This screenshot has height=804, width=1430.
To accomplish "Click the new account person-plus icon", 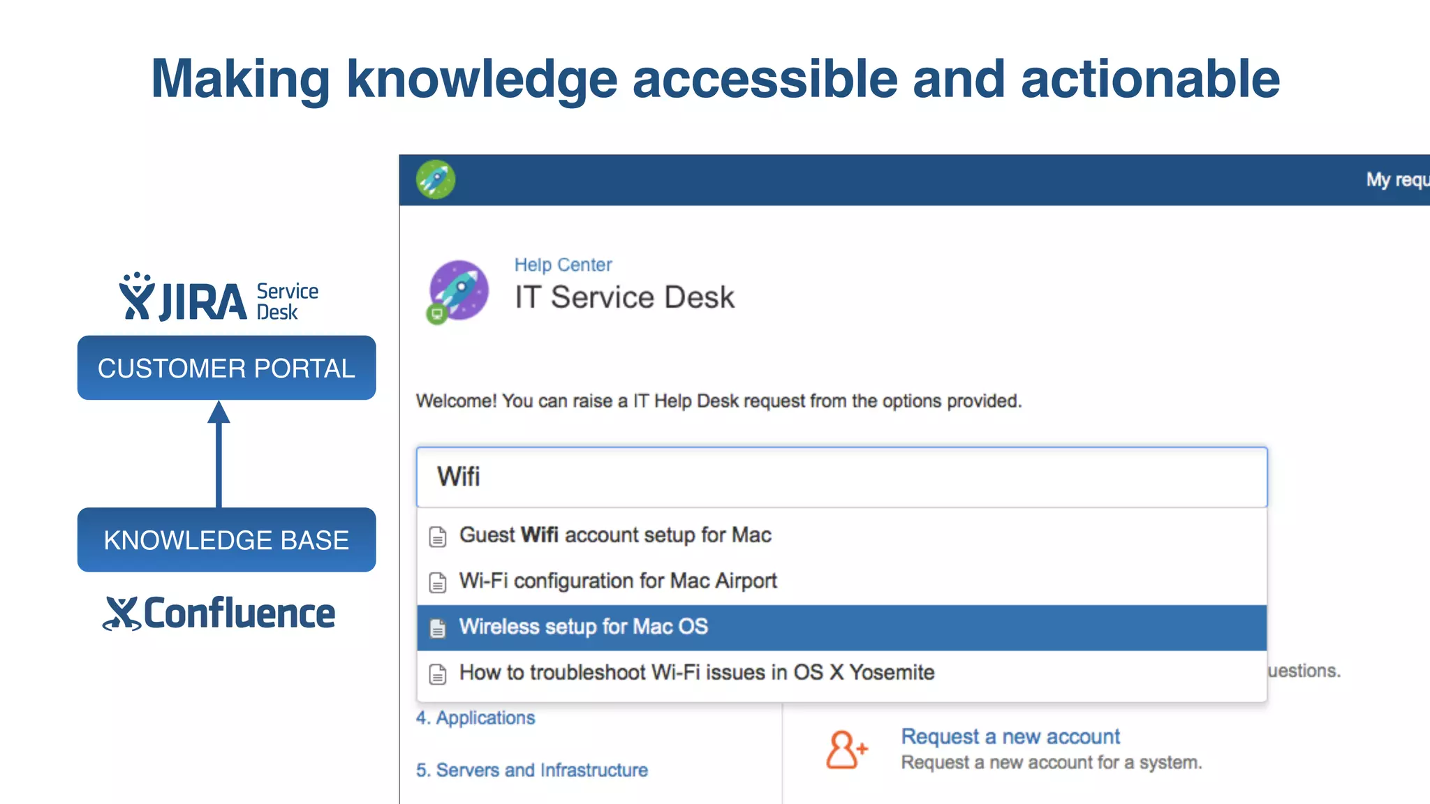I will (846, 750).
